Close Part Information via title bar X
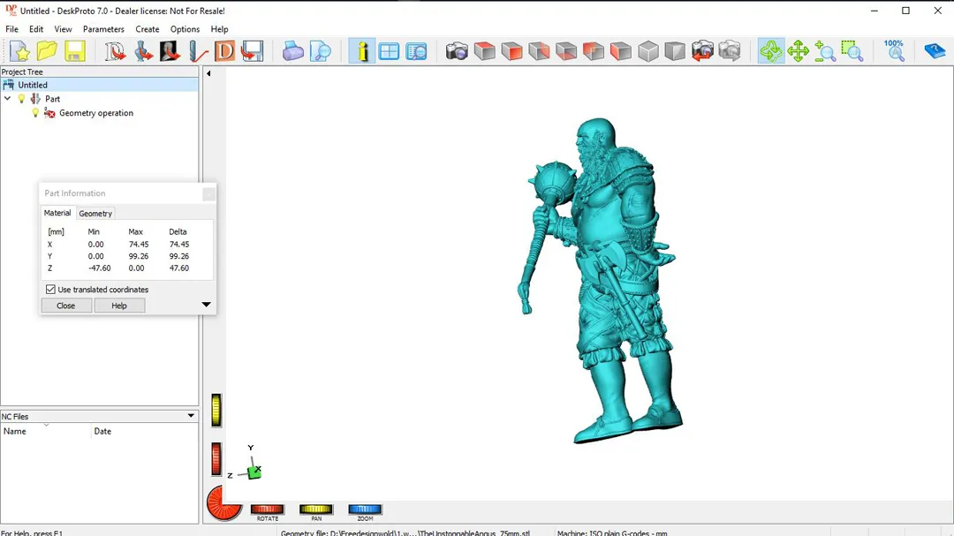 tap(208, 194)
